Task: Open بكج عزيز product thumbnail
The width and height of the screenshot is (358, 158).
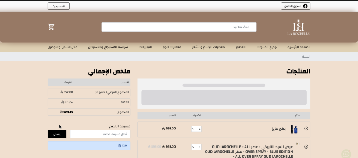Action: (x=294, y=129)
